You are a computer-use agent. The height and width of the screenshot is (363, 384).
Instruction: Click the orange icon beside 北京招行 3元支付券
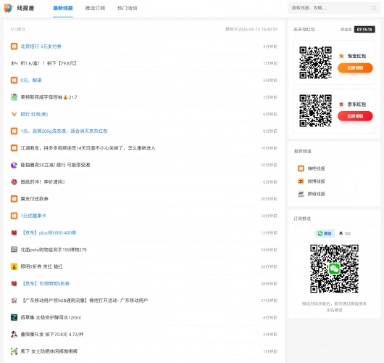(x=14, y=46)
